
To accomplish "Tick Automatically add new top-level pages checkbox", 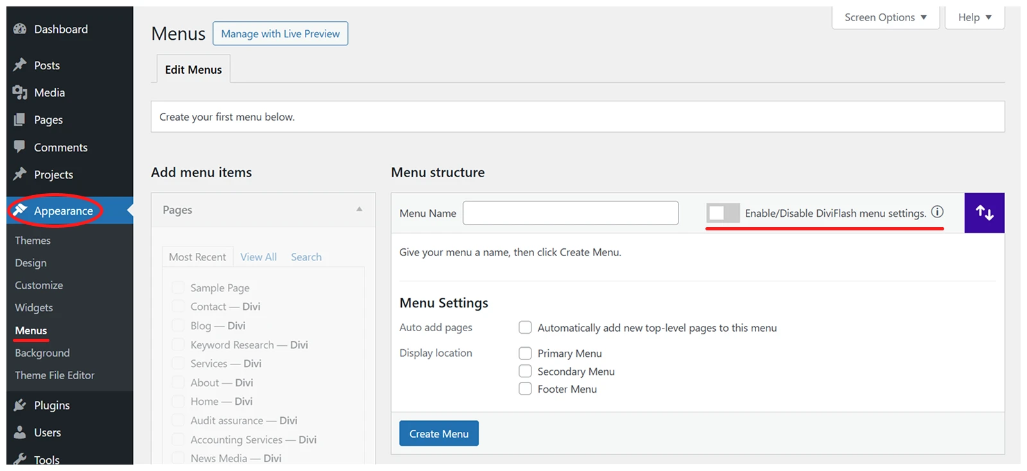I will 525,327.
